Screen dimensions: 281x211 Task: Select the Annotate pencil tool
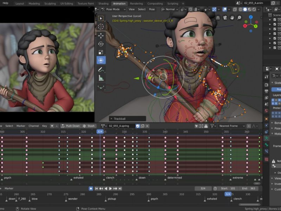101,69
